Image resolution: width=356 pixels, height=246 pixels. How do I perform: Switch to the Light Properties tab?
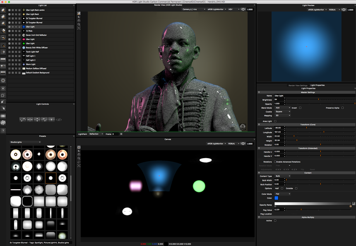[x=318, y=85]
